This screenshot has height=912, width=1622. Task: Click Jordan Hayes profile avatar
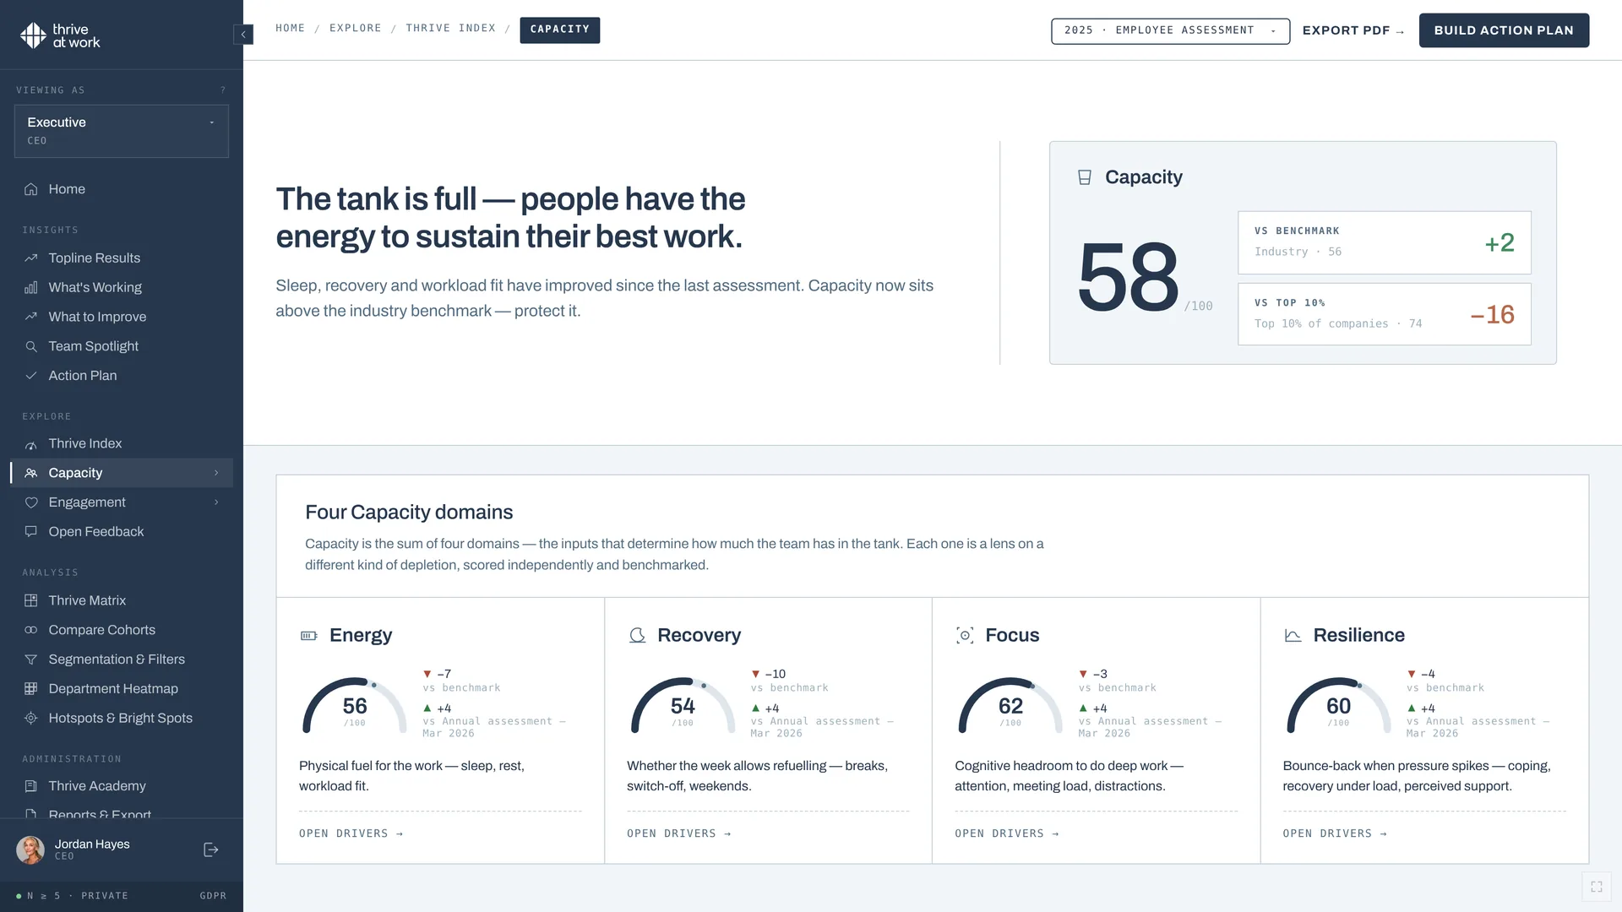[30, 850]
